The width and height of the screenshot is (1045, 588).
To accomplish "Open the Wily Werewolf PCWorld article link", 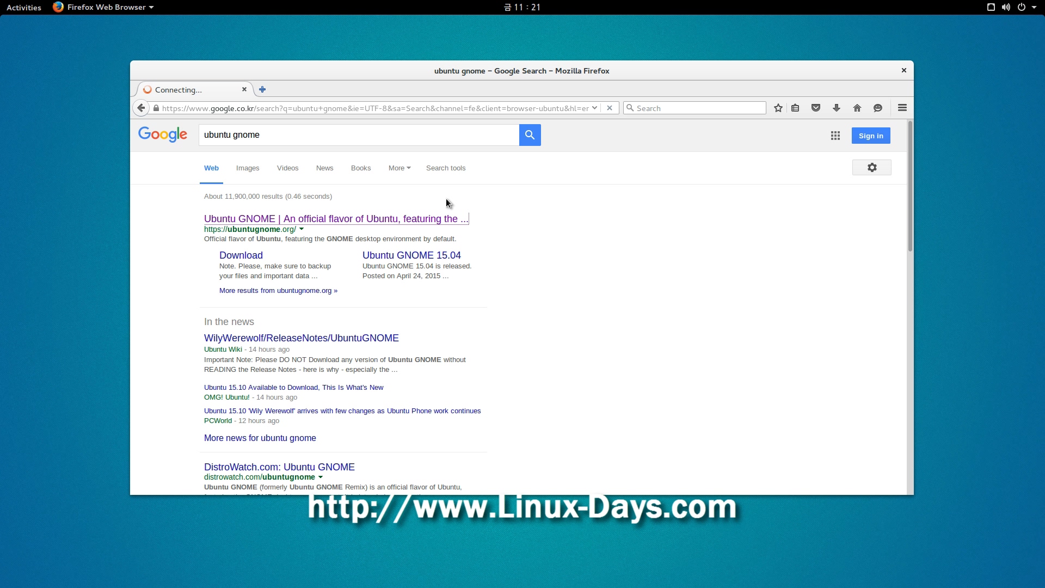I will [x=342, y=411].
